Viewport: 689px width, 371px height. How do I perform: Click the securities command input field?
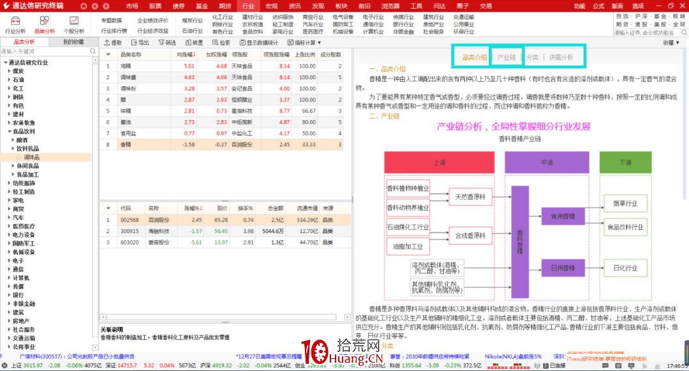(647, 33)
